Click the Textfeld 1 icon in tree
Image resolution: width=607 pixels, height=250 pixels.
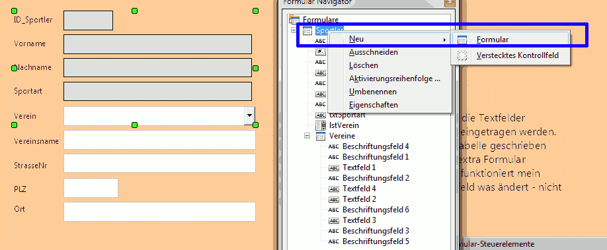pyautogui.click(x=333, y=168)
